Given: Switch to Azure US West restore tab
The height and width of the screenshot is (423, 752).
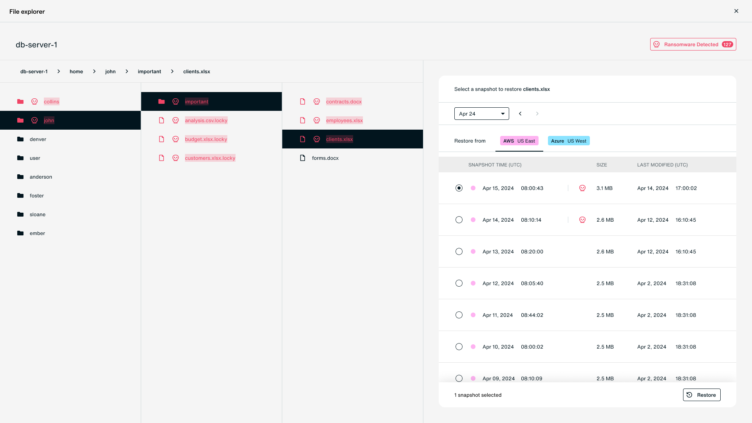Looking at the screenshot, I should (x=568, y=141).
